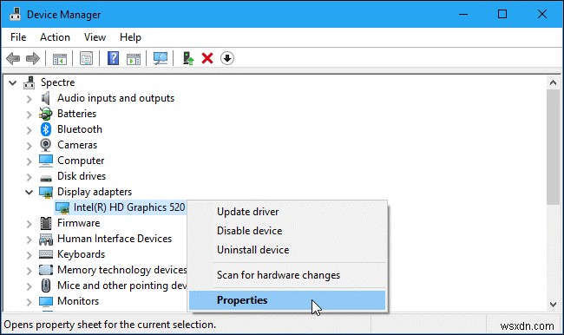Select the Bluetooth tree label

80,129
